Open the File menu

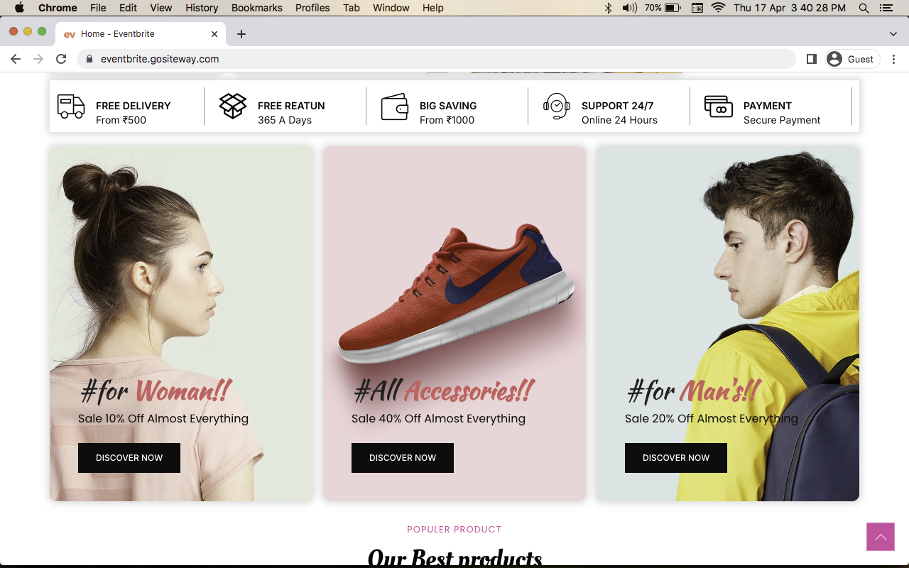click(x=98, y=8)
